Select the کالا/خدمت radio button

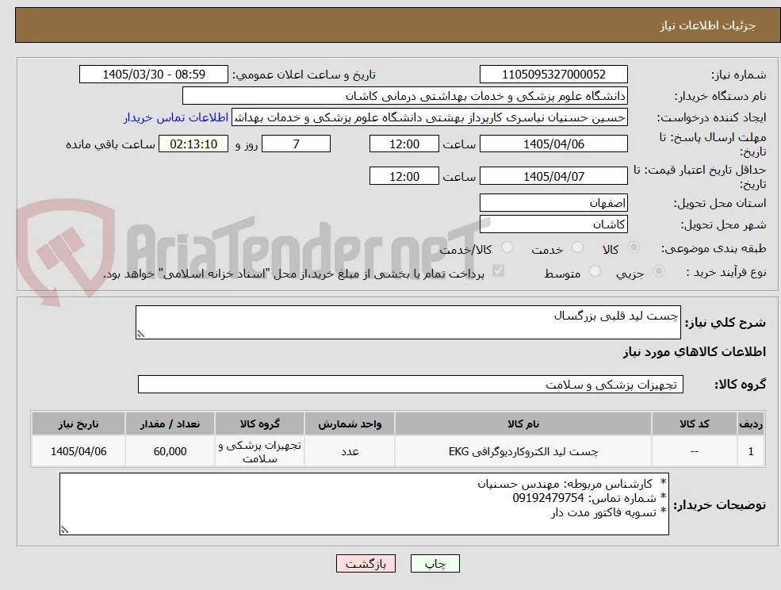[x=507, y=247]
